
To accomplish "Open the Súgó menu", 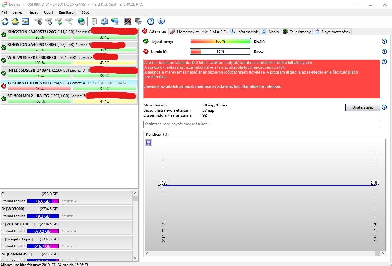I will [x=85, y=12].
